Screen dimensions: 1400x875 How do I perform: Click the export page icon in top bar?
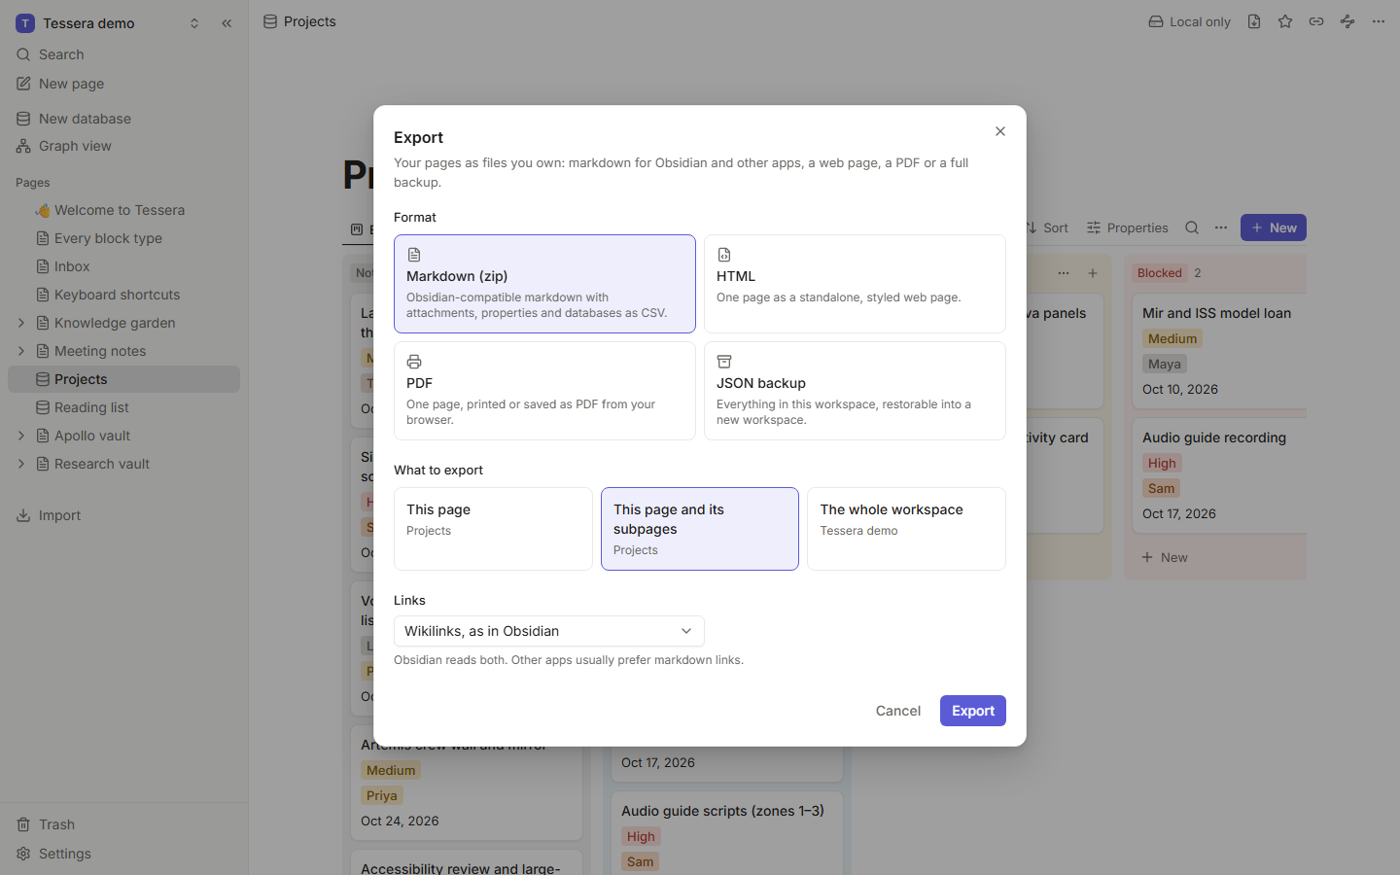(1254, 21)
